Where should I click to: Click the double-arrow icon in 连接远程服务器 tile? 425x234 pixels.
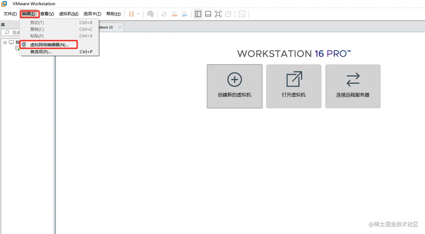point(353,79)
